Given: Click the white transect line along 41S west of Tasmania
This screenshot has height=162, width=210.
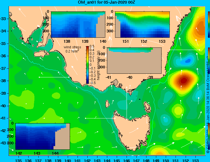Looking at the screenshot, I should [100, 118].
